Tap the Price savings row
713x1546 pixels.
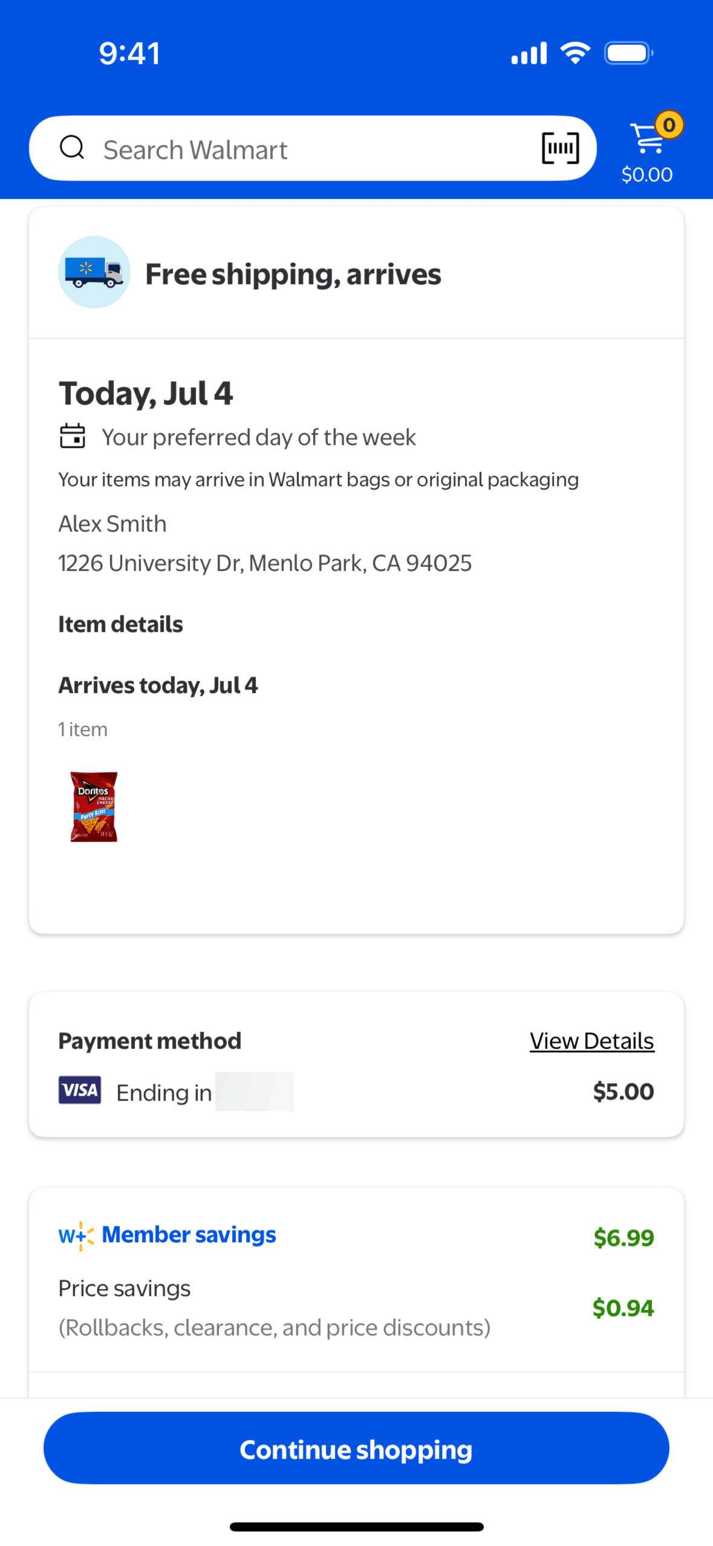(124, 1288)
